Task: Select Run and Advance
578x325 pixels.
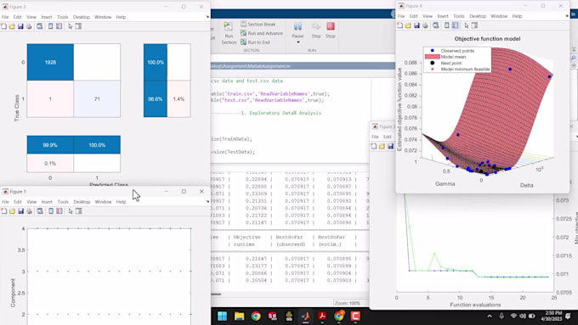Action: (262, 33)
